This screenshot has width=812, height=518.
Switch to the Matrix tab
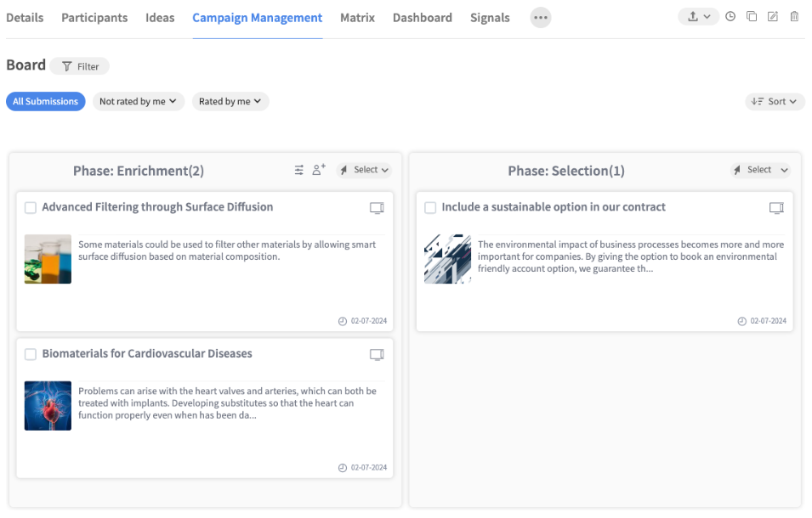357,18
